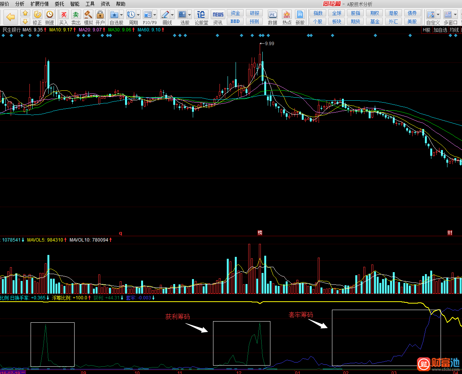The width and height of the screenshot is (462, 374).
Task: Expand the 周期 period dropdown arrow
Action: point(138,15)
